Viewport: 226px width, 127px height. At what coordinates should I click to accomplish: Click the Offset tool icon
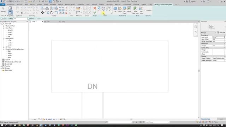pyautogui.click(x=47, y=8)
